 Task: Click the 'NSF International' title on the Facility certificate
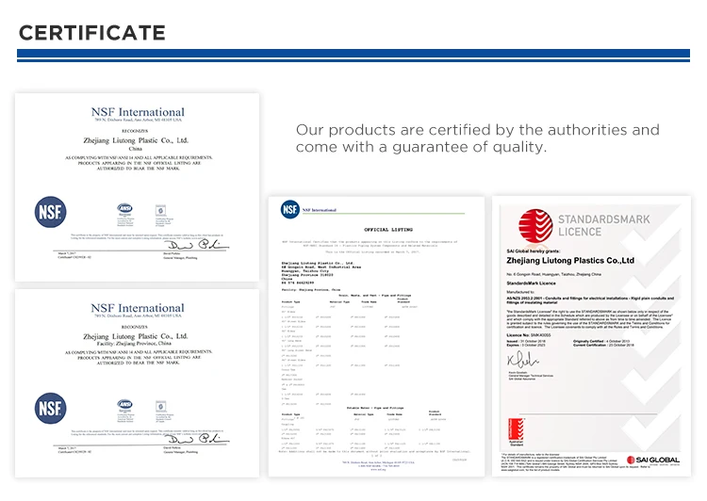(137, 308)
